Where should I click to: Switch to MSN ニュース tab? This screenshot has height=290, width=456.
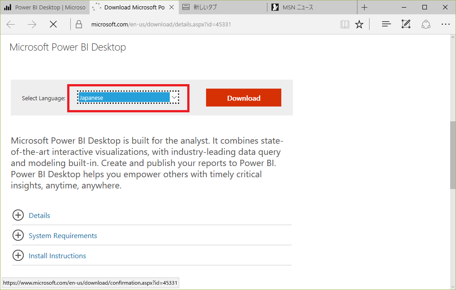tap(312, 7)
